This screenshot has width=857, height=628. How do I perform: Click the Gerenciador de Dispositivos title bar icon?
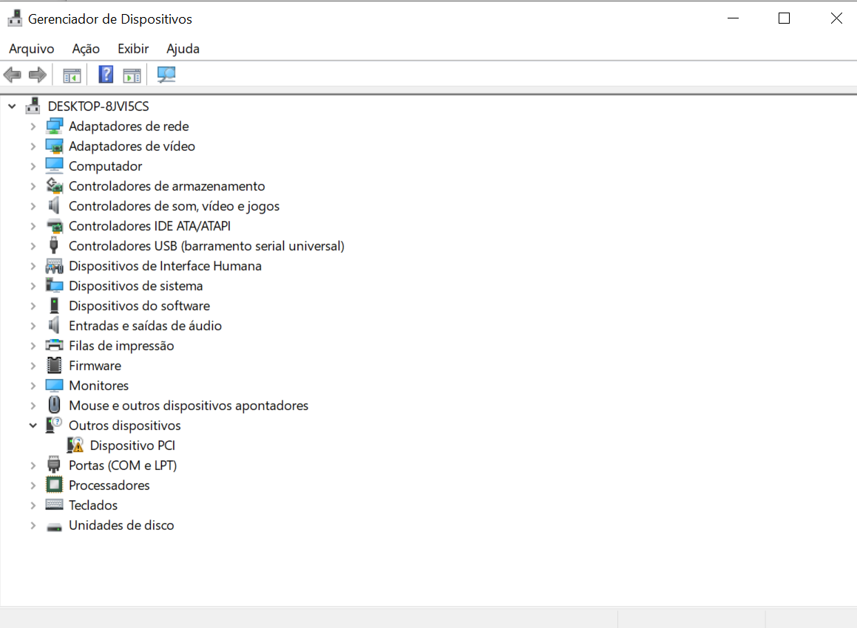click(x=15, y=18)
